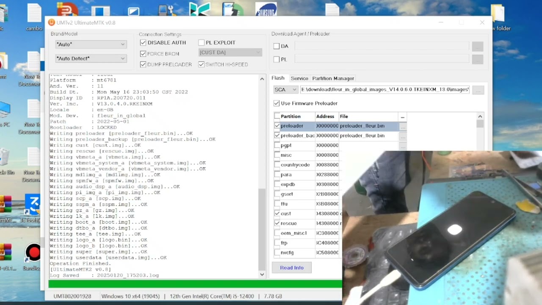Toggle DUMP PRELOADER checkbox

(143, 64)
